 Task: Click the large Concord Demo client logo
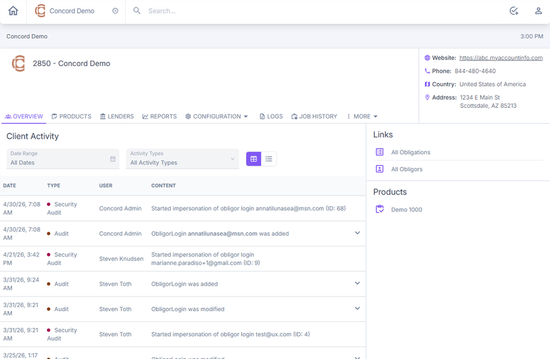click(19, 63)
